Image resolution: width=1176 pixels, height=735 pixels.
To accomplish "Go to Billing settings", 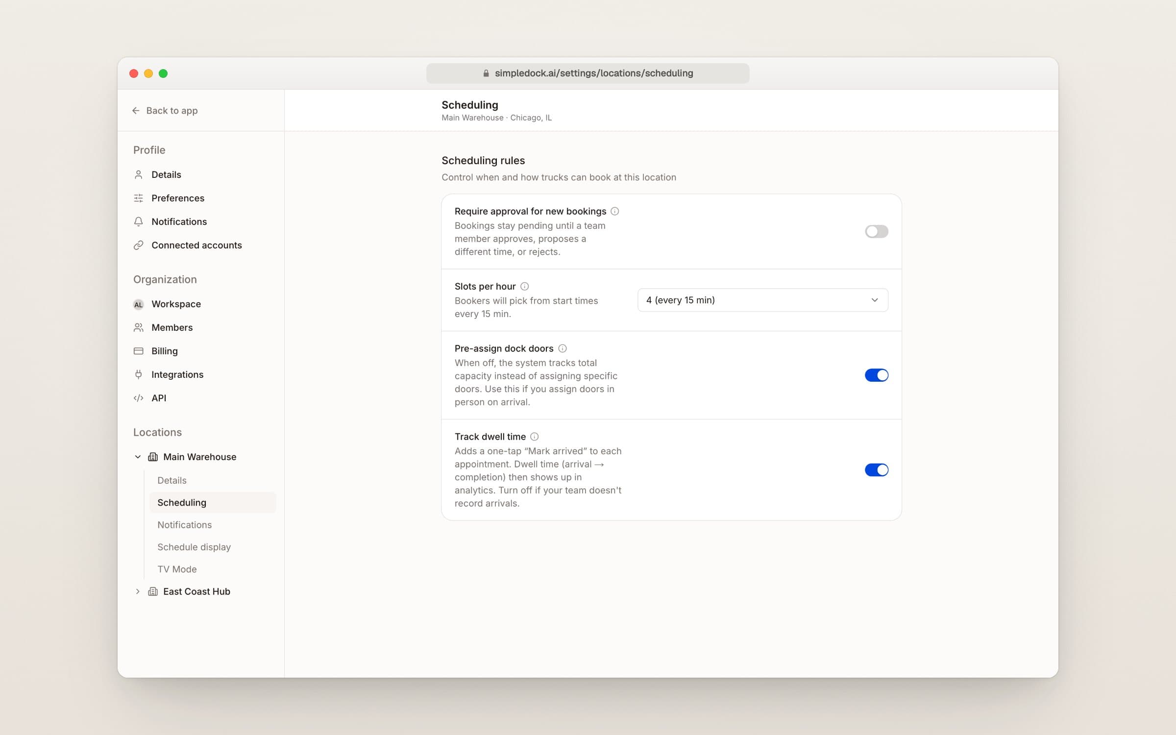I will pyautogui.click(x=165, y=351).
